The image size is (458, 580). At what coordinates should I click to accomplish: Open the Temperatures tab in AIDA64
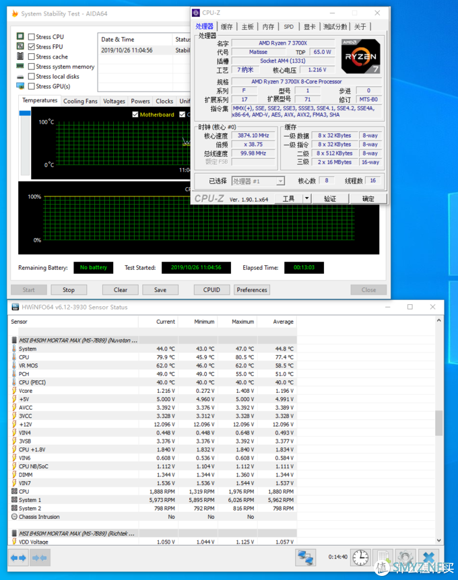pyautogui.click(x=40, y=101)
